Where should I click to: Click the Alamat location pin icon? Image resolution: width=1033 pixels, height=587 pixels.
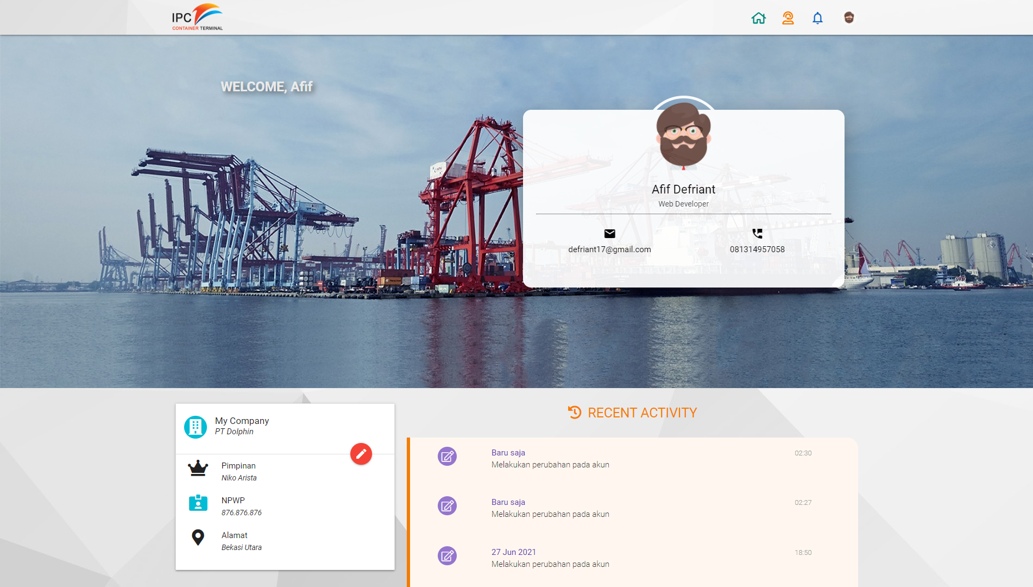tap(198, 538)
